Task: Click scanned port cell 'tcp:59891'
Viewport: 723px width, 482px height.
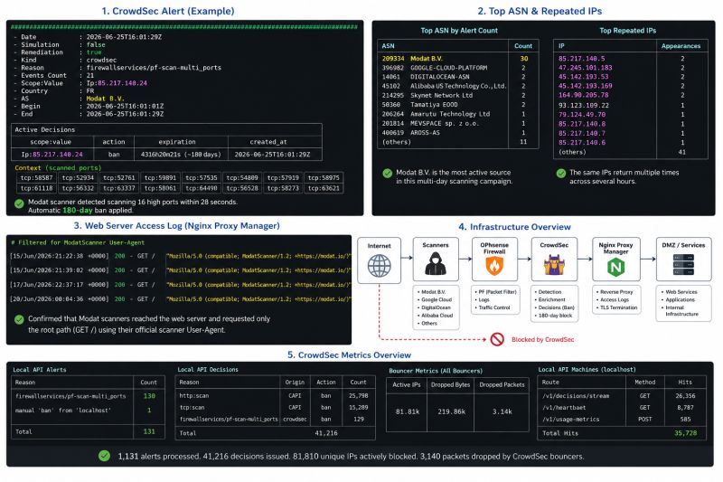Action: tap(160, 177)
